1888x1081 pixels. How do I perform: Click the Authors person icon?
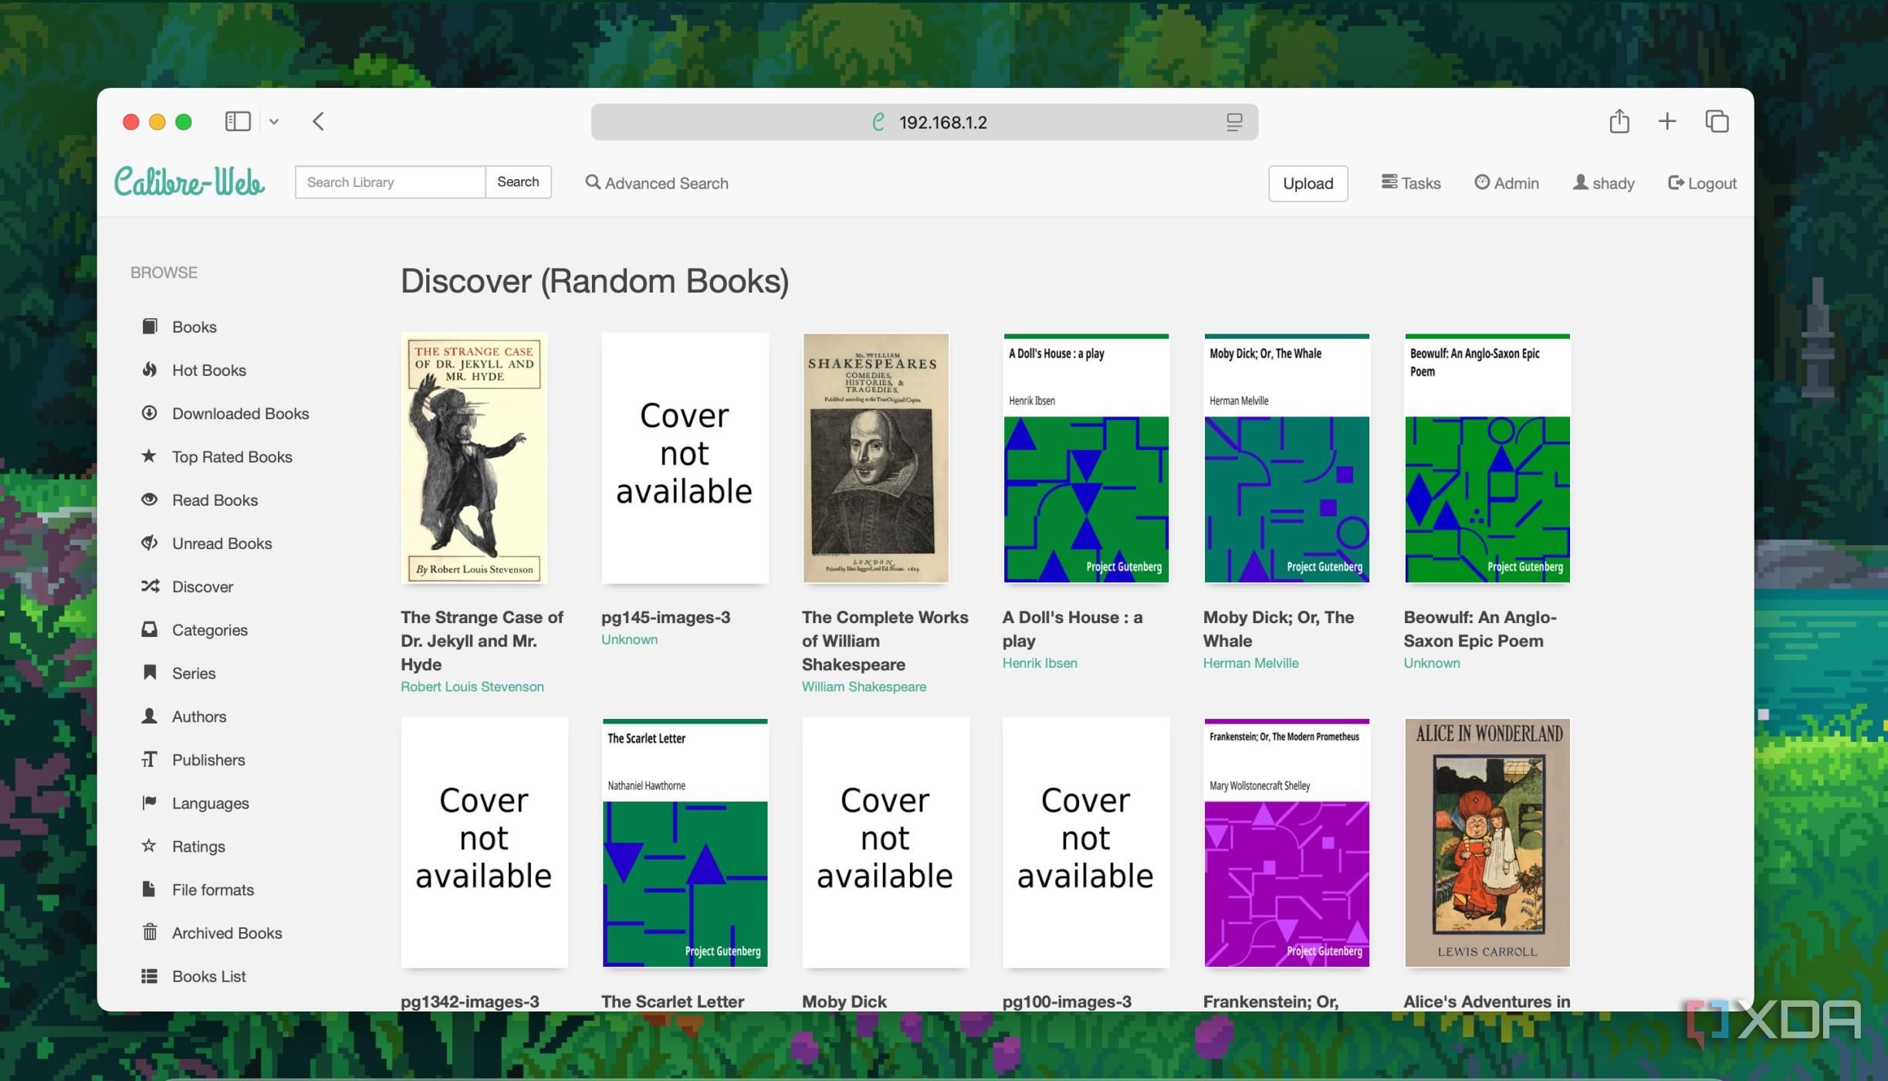click(x=150, y=716)
